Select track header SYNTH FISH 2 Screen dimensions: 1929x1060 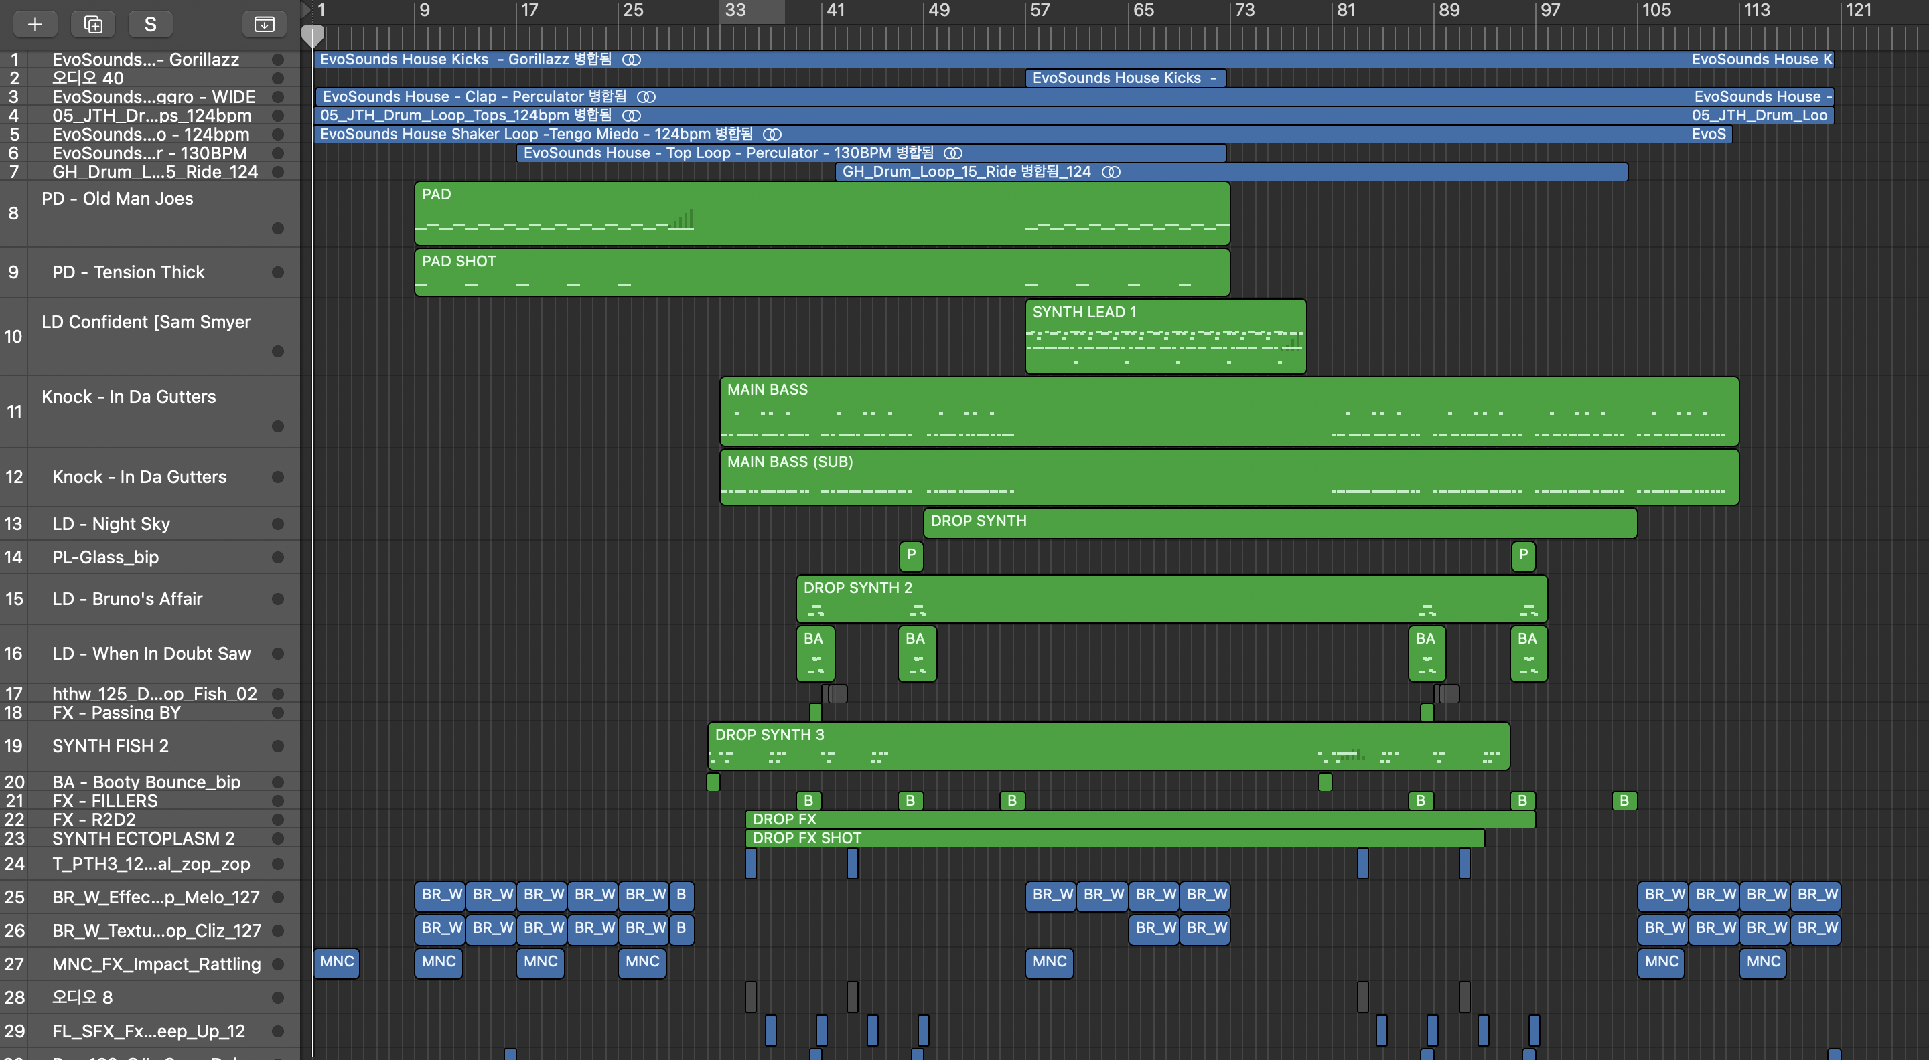150,747
